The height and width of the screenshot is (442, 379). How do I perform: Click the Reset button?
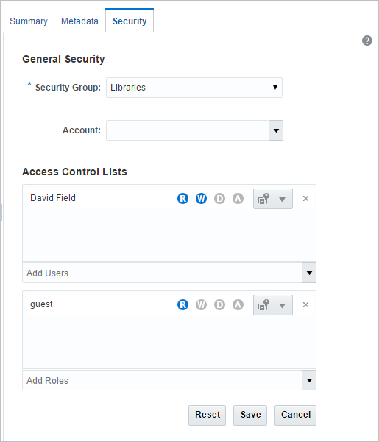tap(208, 415)
